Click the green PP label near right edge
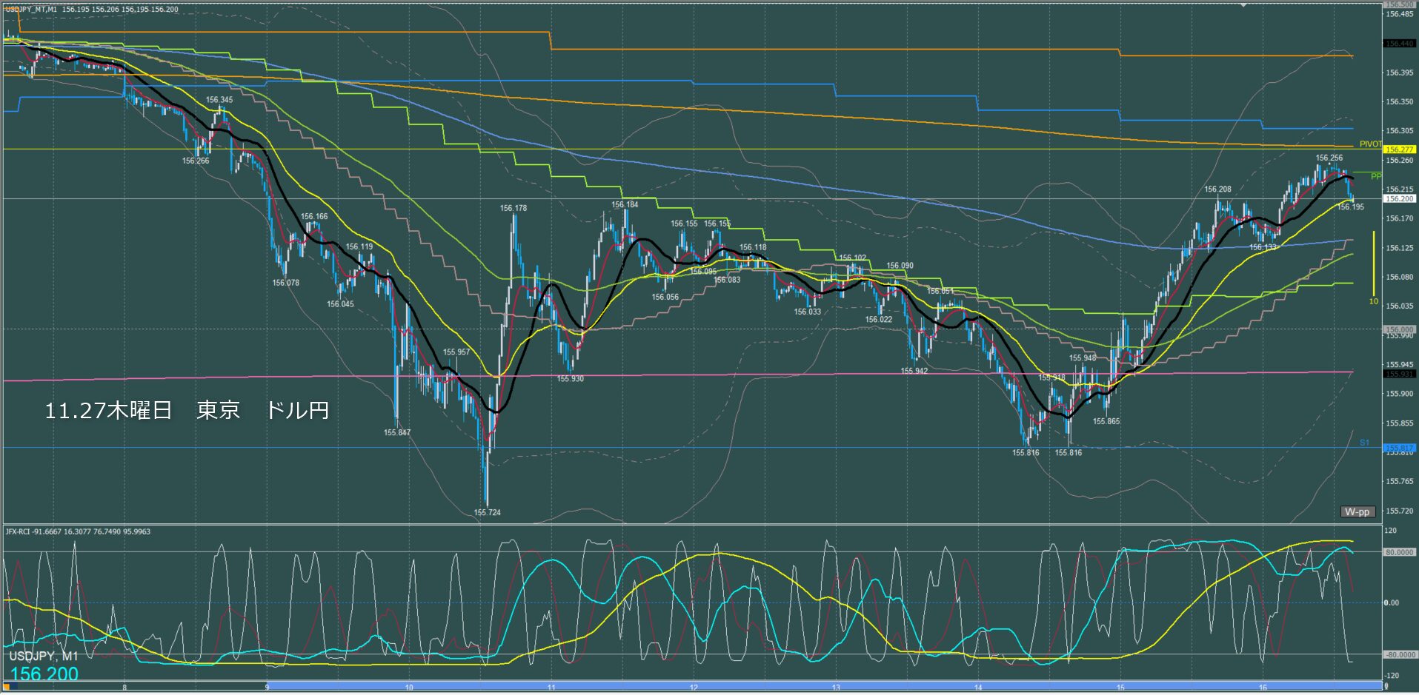The width and height of the screenshot is (1419, 695). tap(1375, 176)
